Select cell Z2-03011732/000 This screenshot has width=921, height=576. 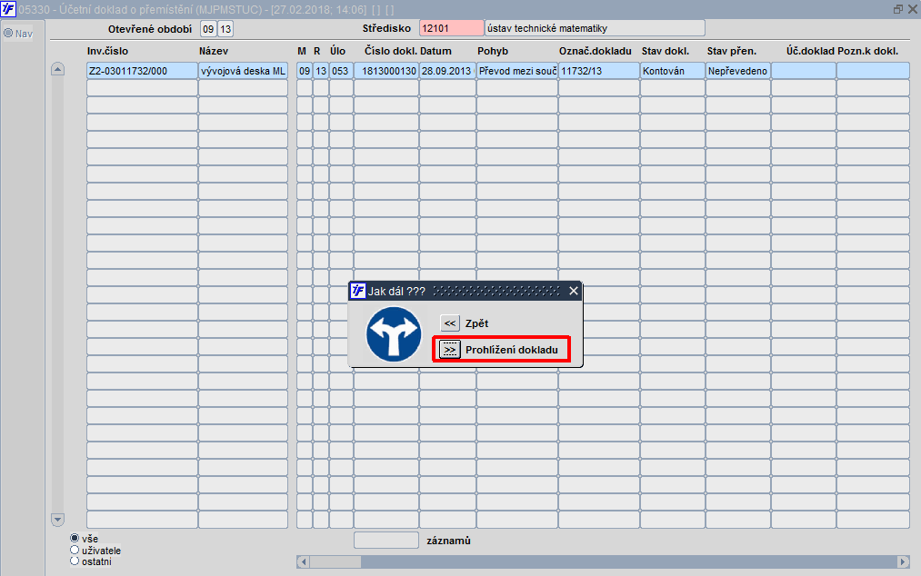[142, 71]
